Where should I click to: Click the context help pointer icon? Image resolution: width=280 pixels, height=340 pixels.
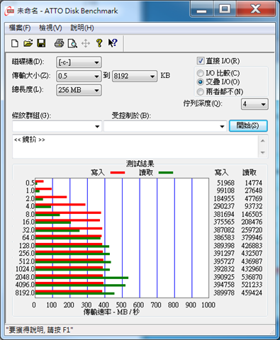click(113, 43)
